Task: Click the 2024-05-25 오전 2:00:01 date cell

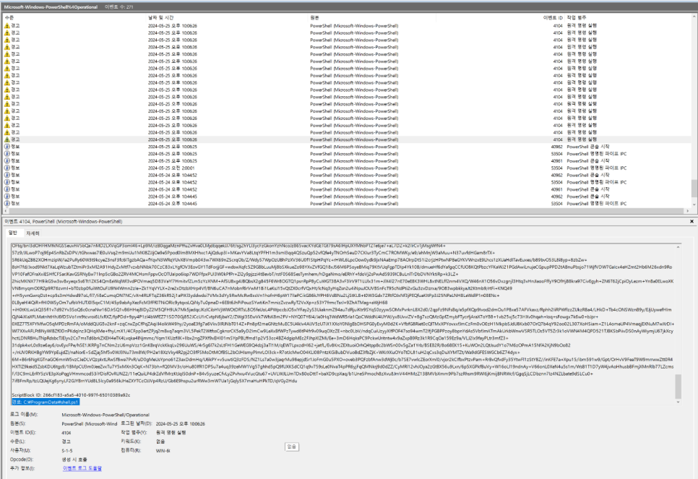Action: (x=171, y=168)
